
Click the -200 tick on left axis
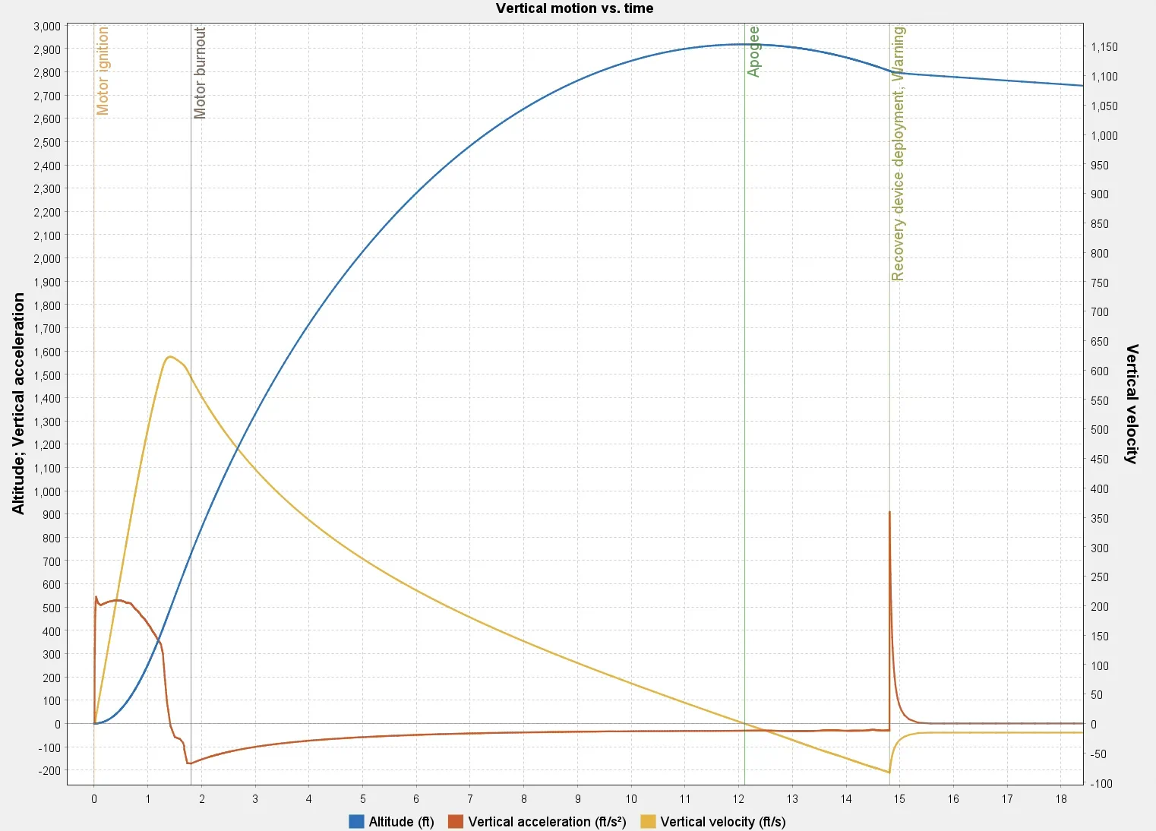tap(50, 770)
